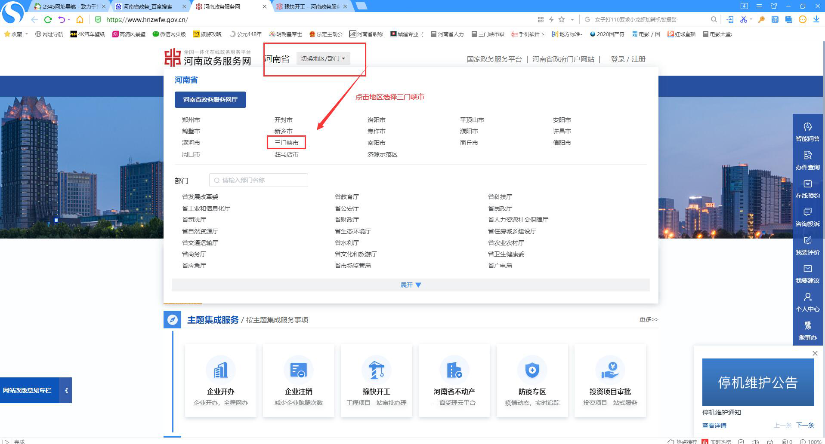825x444 pixels.
Task: Open 咨询投诉 from the sidebar
Action: [x=808, y=218]
